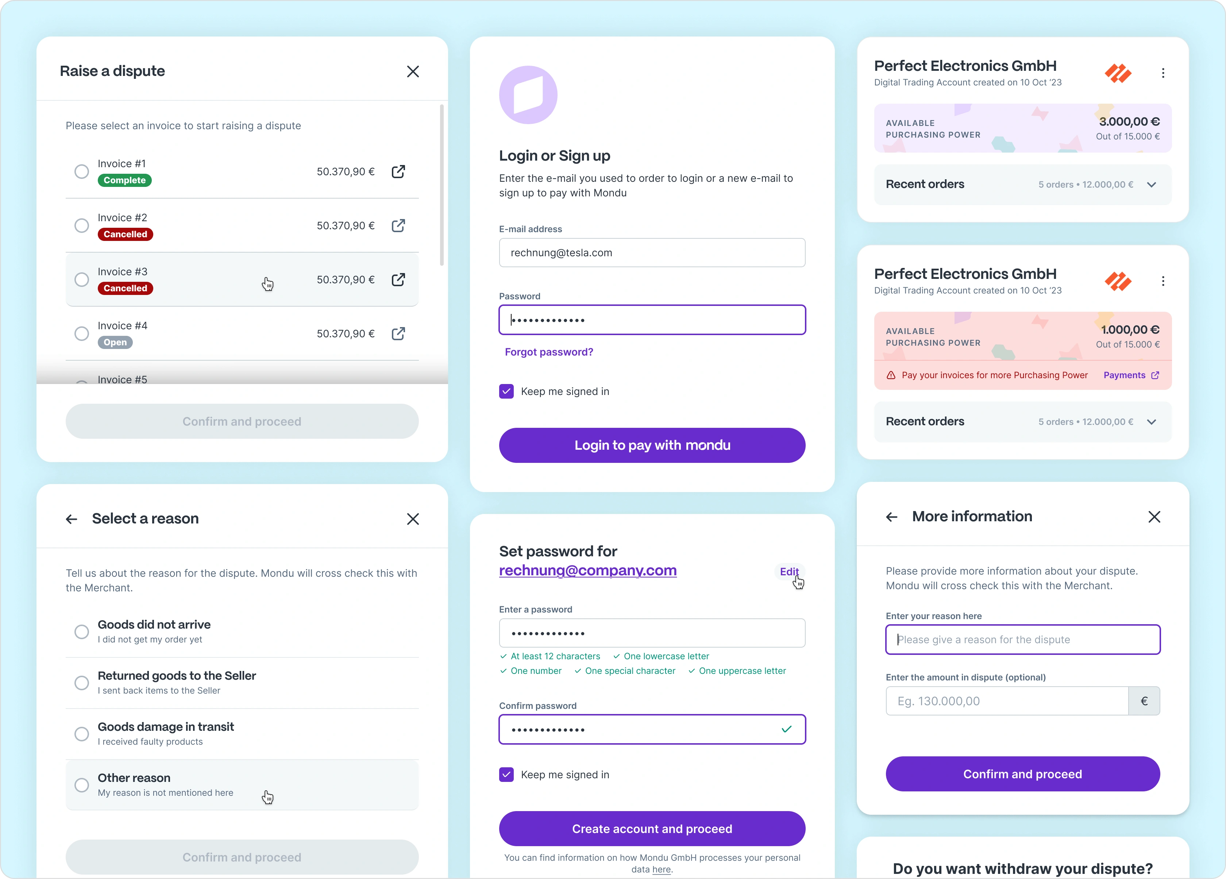This screenshot has height=879, width=1226.
Task: Click Forgot password link
Action: tap(549, 351)
